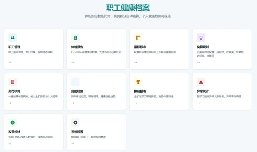The height and width of the screenshot is (152, 257).
Task: Click the 指标标准 ruler icon
Action: point(138,38)
